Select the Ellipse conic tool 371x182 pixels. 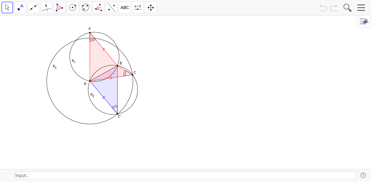pyautogui.click(x=86, y=8)
